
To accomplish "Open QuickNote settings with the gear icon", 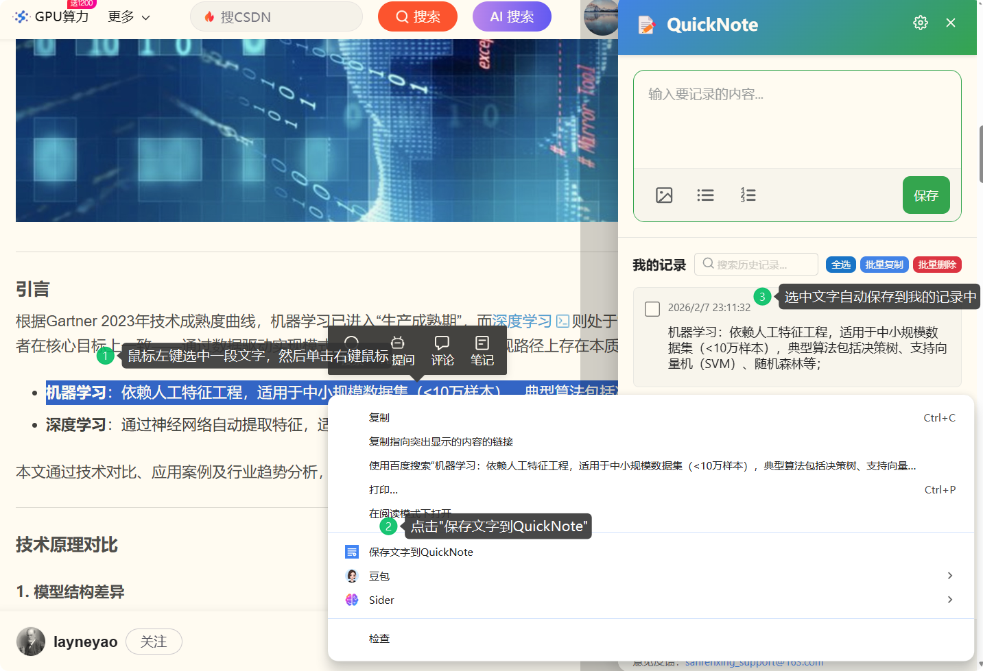I will click(x=920, y=22).
